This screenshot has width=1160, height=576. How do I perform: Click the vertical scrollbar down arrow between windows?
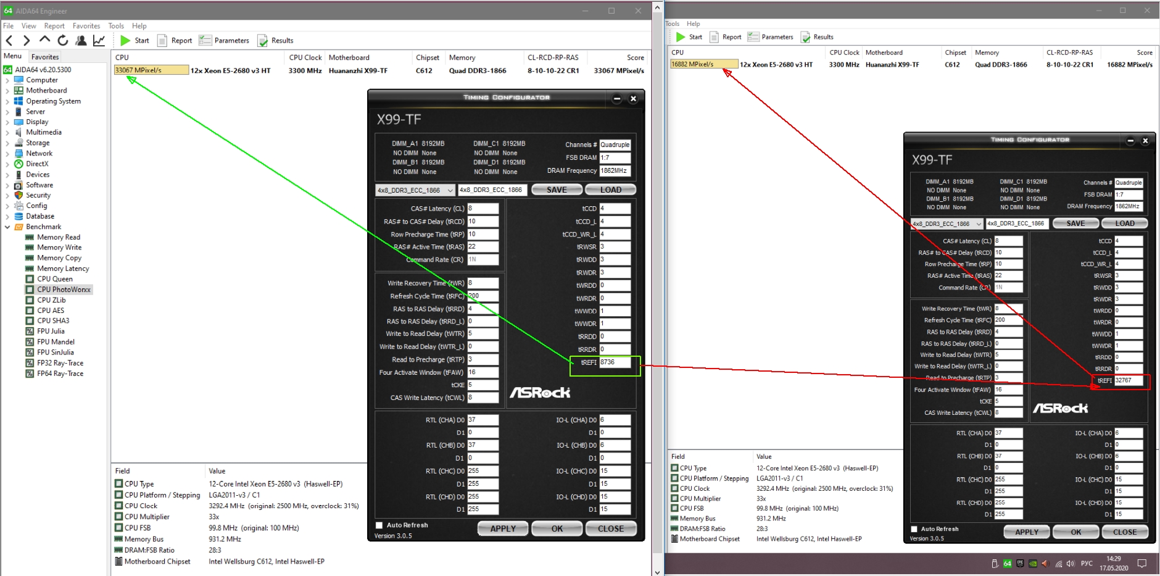click(658, 572)
